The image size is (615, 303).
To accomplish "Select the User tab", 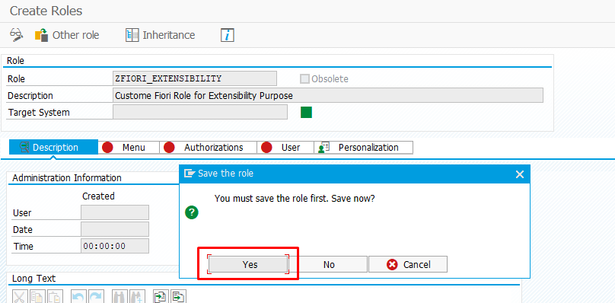I will (x=285, y=148).
